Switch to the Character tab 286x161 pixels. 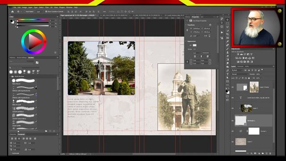[13, 134]
